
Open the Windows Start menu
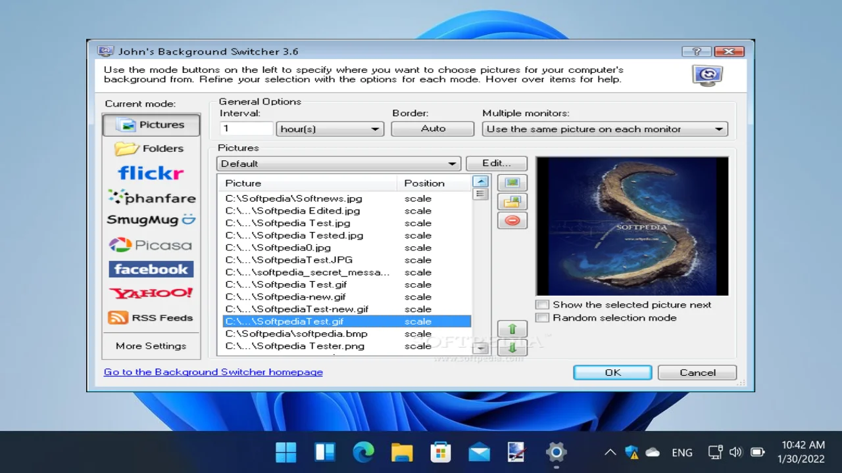pyautogui.click(x=286, y=452)
